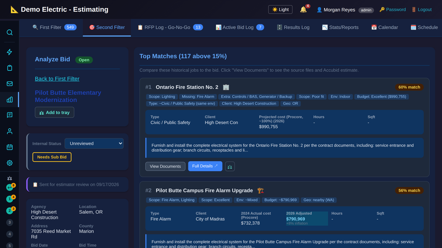
Task: Open the notifications bell with badge 4
Action: [x=303, y=9]
